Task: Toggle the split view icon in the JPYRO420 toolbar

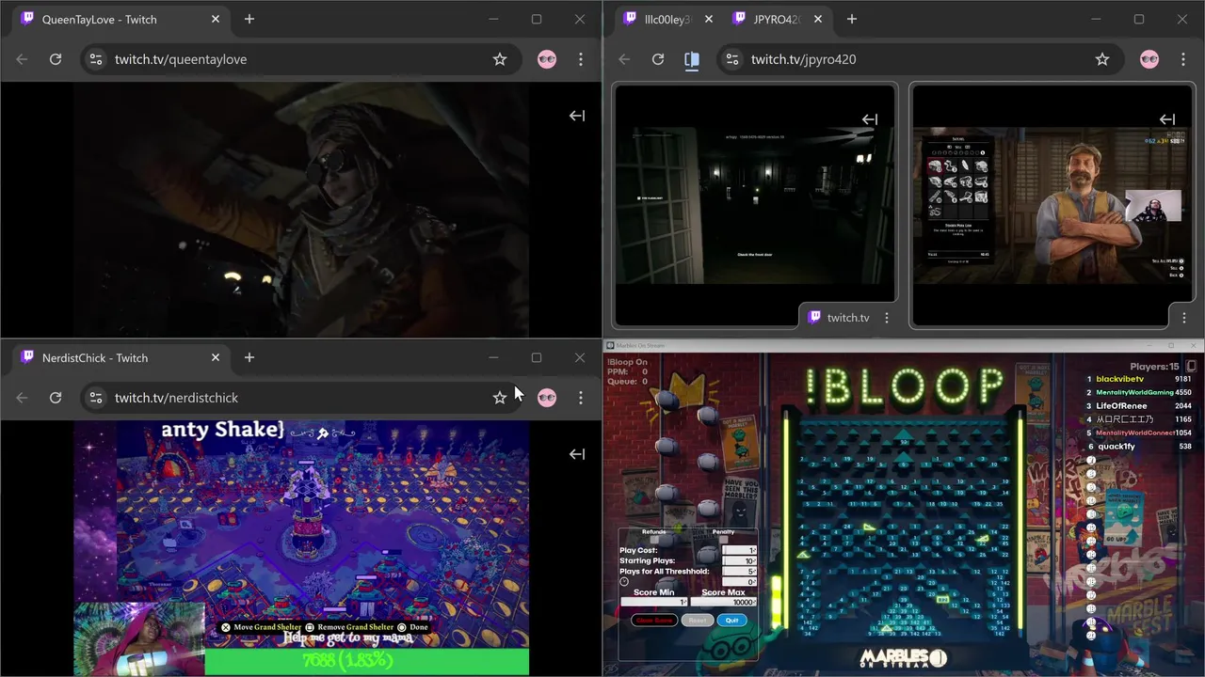Action: [x=692, y=59]
